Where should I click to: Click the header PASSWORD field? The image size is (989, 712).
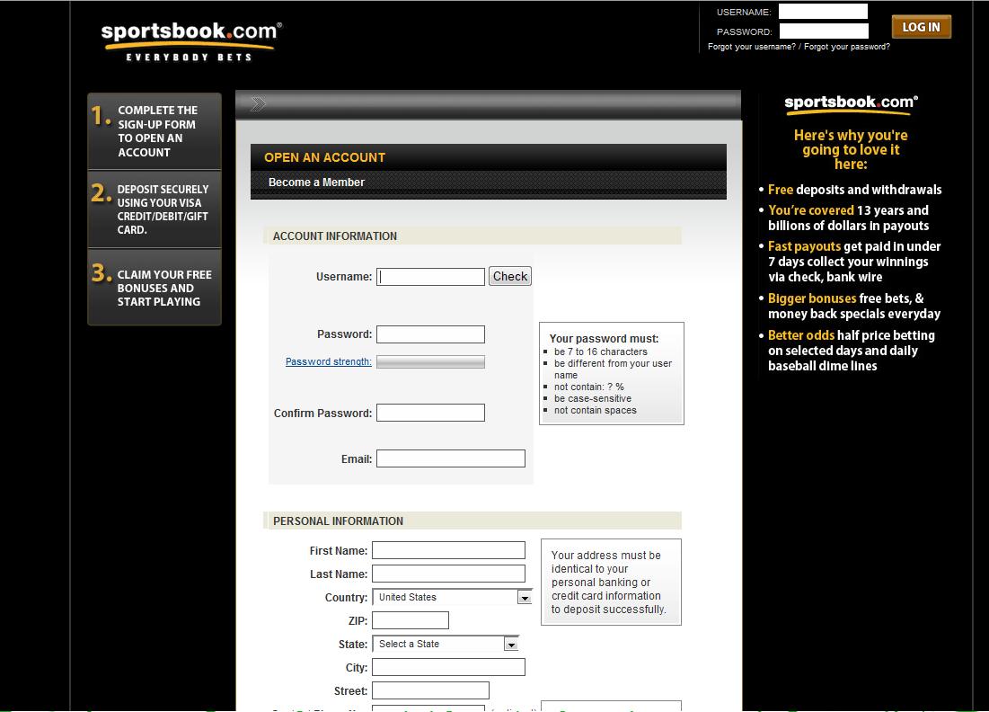pos(824,31)
